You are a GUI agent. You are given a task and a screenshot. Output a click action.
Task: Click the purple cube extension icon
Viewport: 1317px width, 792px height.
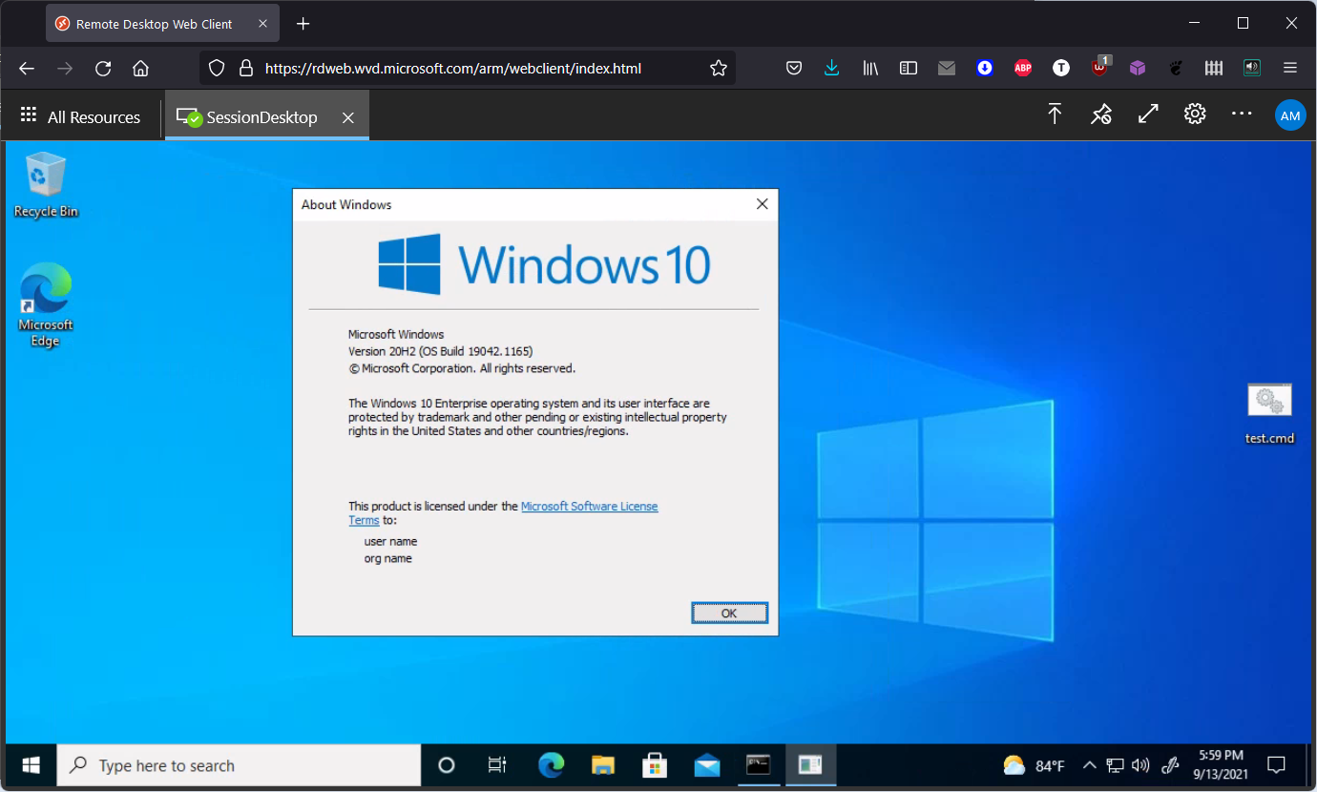(1138, 68)
